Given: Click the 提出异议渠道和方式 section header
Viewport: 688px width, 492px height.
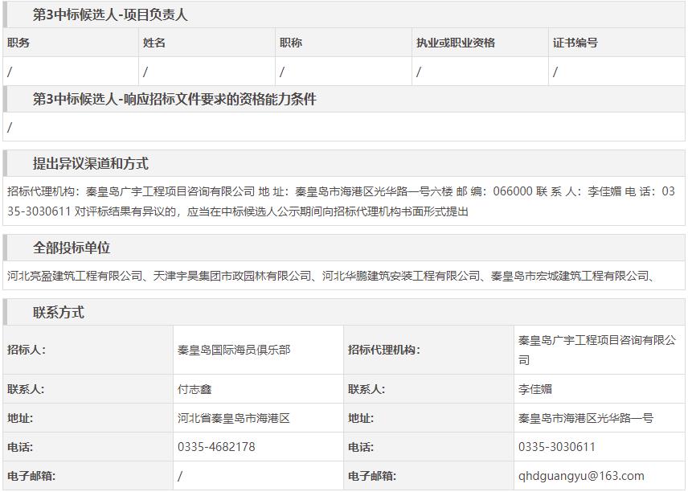Looking at the screenshot, I should [90, 163].
